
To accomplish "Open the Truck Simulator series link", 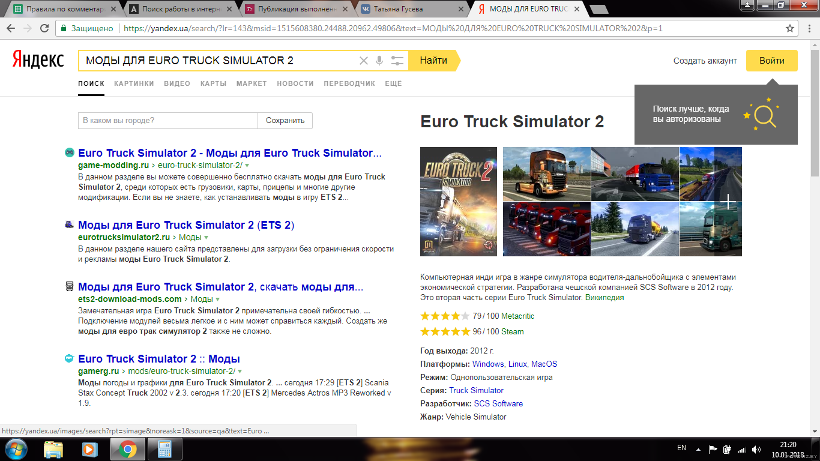I will tap(476, 390).
